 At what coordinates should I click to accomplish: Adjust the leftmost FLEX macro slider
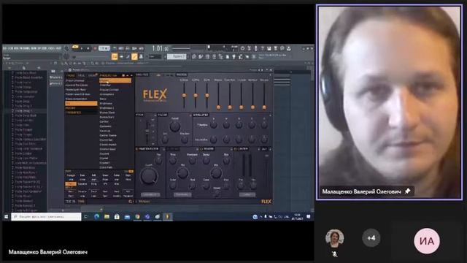(x=184, y=96)
